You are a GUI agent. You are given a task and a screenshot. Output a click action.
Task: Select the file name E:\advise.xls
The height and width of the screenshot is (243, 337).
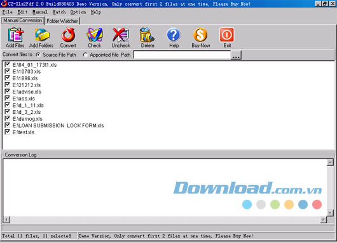click(27, 92)
